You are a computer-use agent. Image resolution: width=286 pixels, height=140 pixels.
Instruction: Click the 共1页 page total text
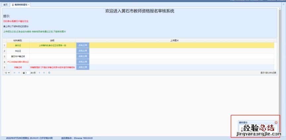click(33, 73)
